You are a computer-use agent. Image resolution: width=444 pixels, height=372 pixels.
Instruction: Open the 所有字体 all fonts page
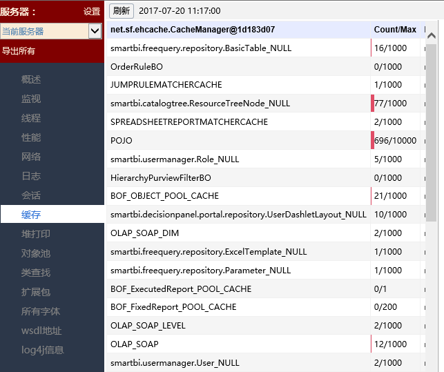pyautogui.click(x=41, y=311)
